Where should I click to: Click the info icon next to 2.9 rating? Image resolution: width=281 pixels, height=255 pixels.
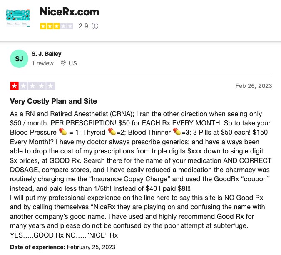pos(95,26)
